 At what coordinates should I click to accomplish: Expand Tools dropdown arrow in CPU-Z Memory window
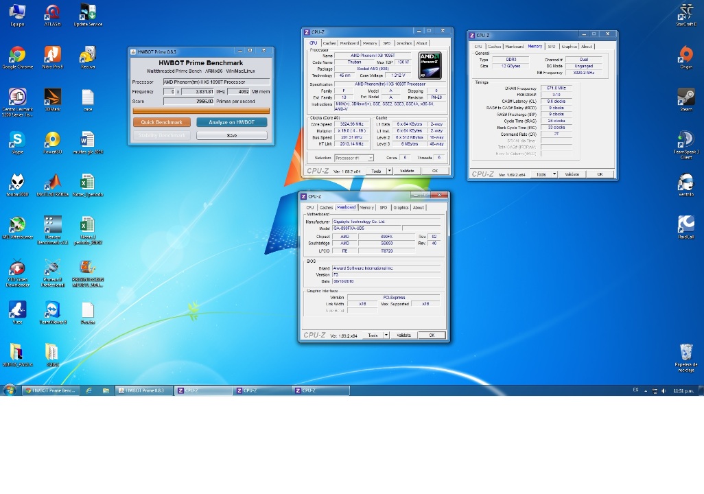pyautogui.click(x=554, y=174)
